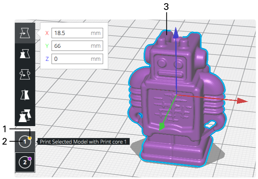The image size is (258, 179).
Task: Click the green Y-axis arrow handle
Action: (x=162, y=127)
